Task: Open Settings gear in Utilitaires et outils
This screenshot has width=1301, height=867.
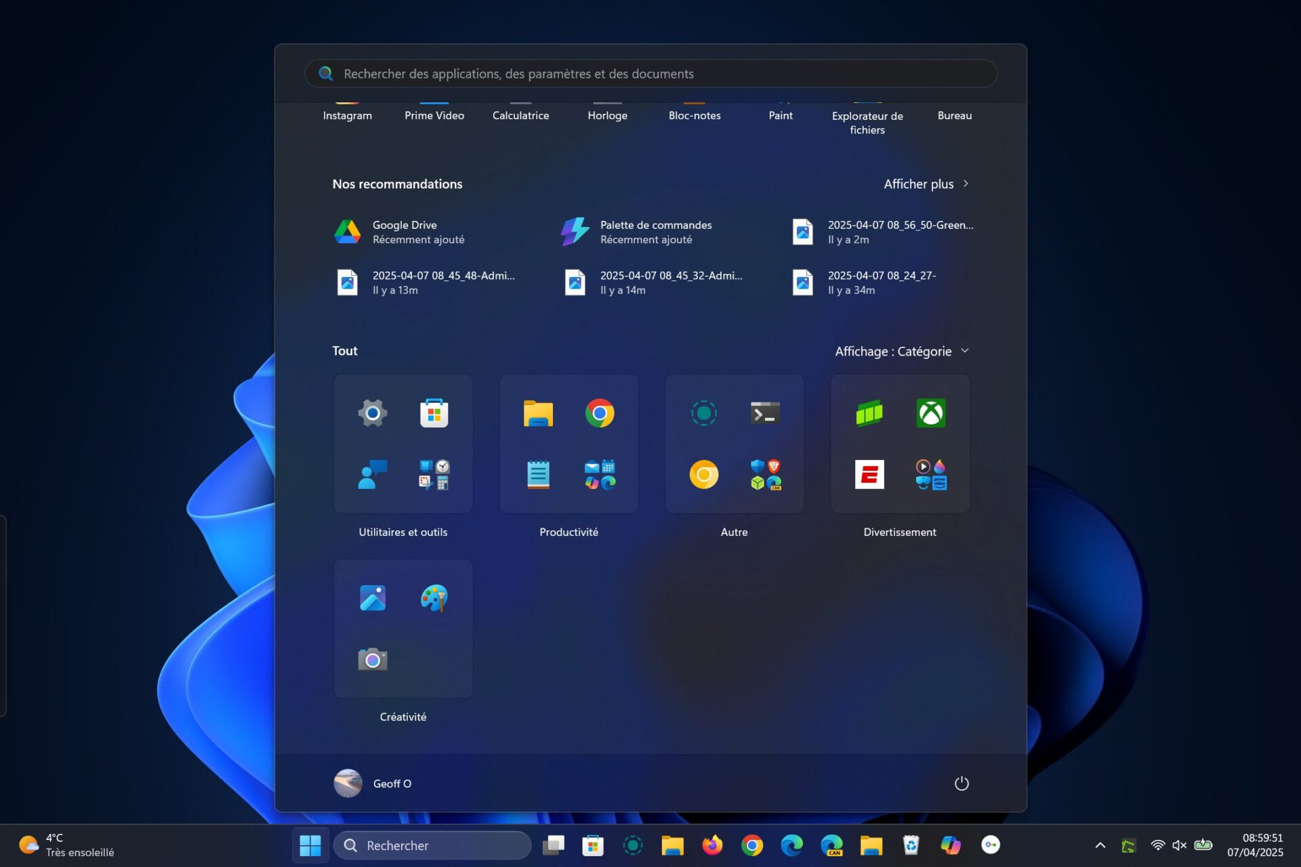Action: point(372,413)
